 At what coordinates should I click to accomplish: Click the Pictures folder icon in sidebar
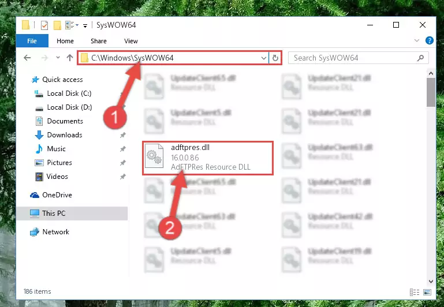pyautogui.click(x=39, y=163)
